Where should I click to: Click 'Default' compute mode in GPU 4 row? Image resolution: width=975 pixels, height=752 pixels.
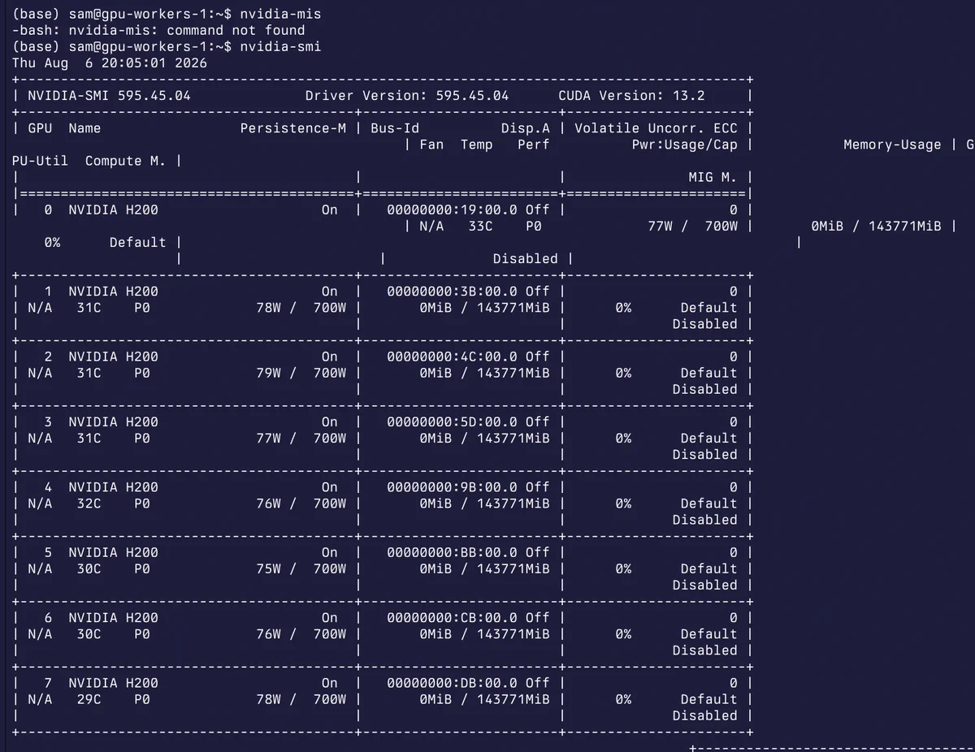coord(708,503)
